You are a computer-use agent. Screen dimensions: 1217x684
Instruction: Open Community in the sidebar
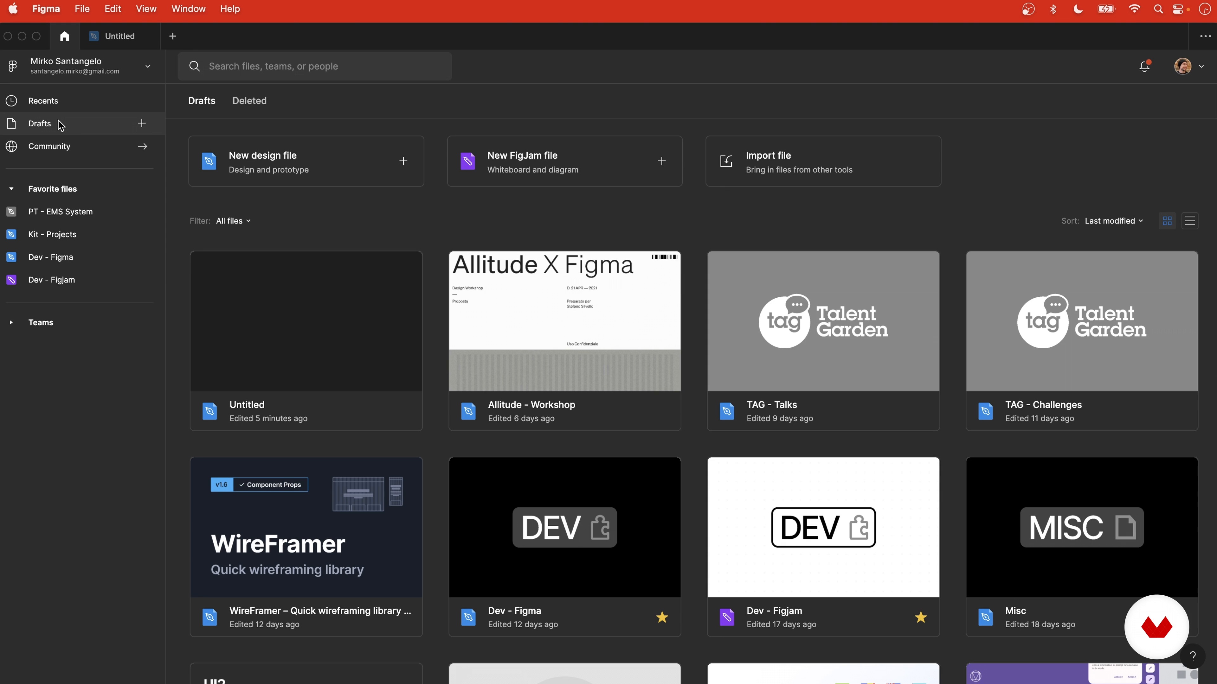tap(82, 146)
